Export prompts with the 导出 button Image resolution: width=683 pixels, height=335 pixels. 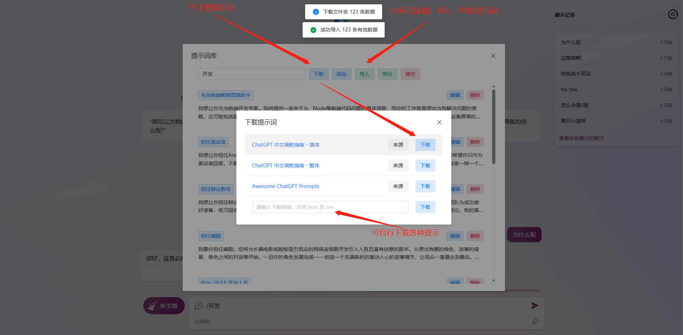pyautogui.click(x=387, y=74)
